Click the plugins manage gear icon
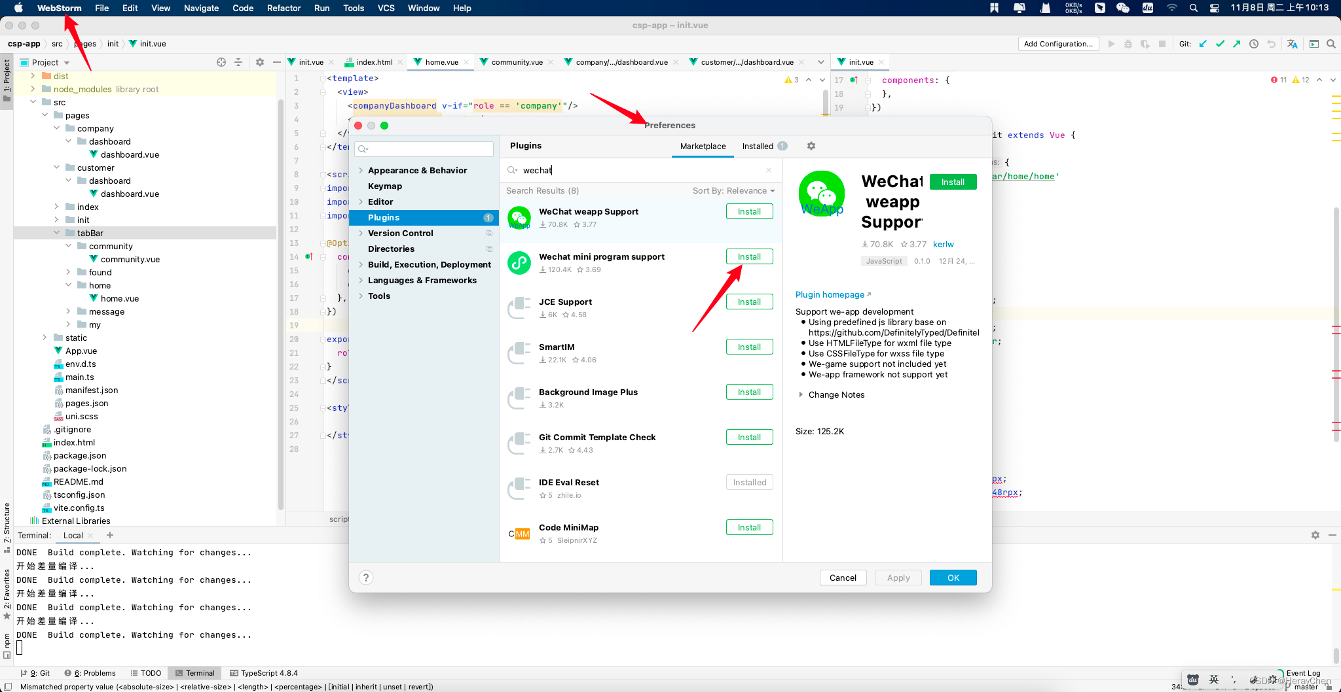The height and width of the screenshot is (692, 1341). coord(811,146)
